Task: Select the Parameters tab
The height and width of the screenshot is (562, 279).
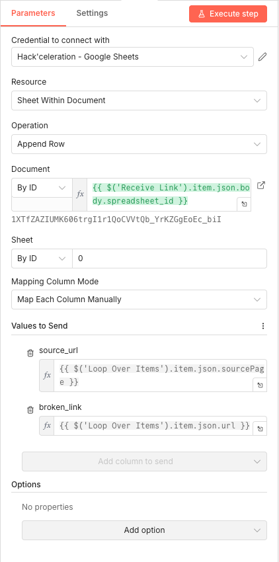Action: tap(33, 13)
